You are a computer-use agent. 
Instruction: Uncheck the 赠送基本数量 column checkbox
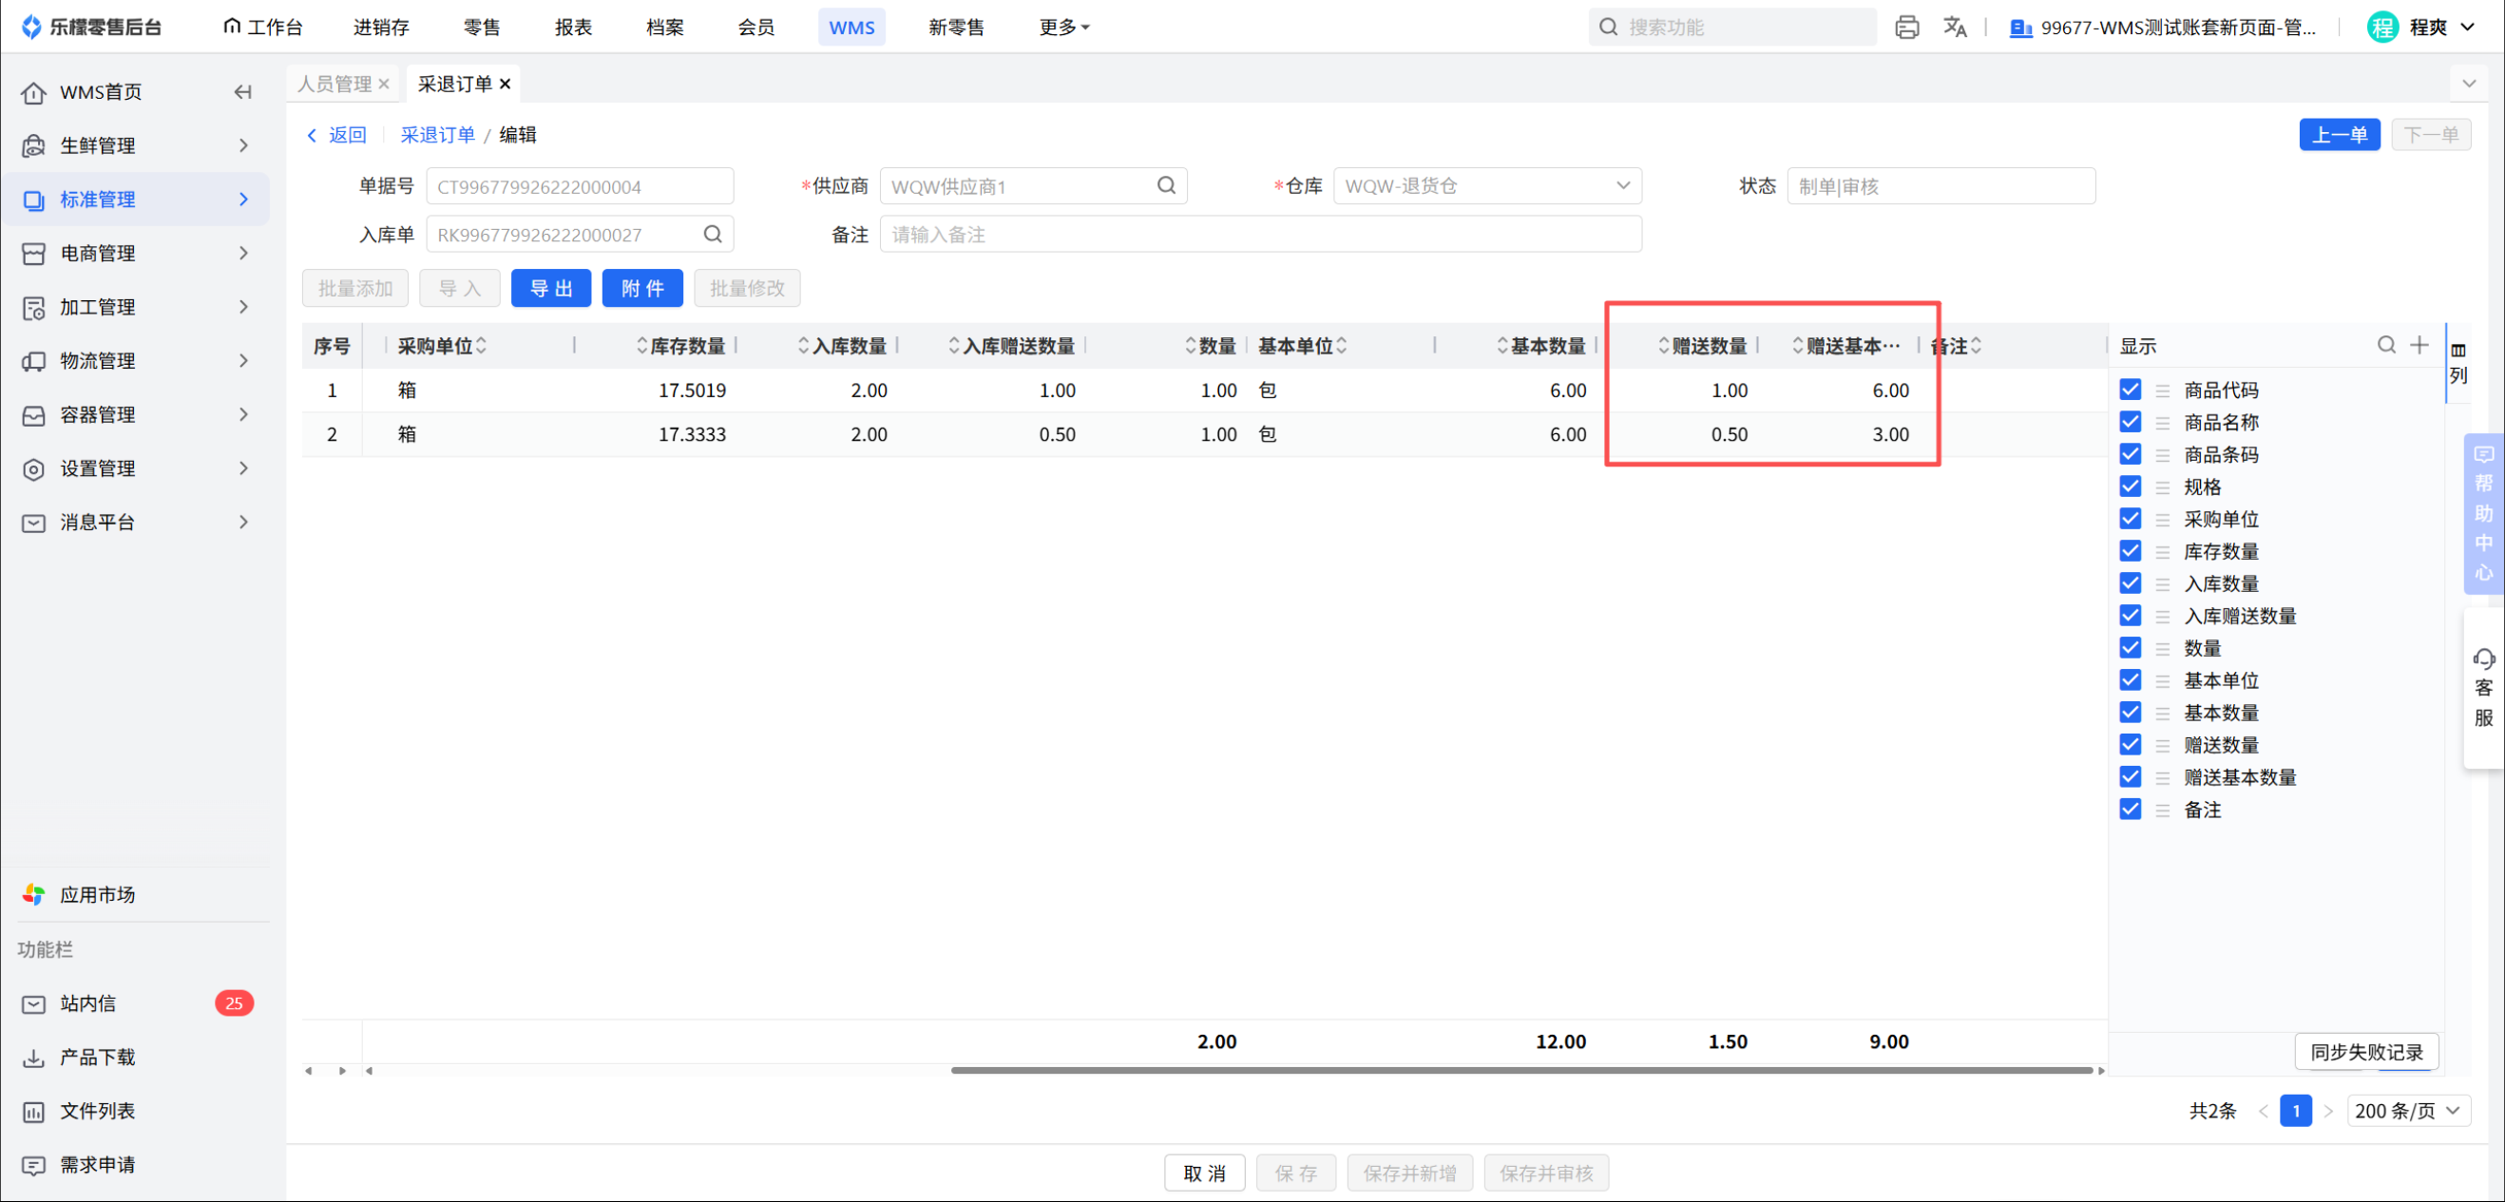[x=2131, y=777]
